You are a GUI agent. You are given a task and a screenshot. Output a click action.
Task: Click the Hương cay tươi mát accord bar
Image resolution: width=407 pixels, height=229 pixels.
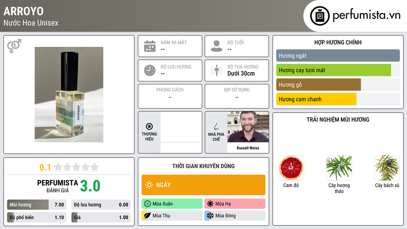(338, 70)
